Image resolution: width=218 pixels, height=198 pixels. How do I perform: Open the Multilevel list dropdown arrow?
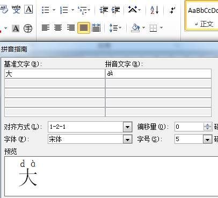(89, 10)
